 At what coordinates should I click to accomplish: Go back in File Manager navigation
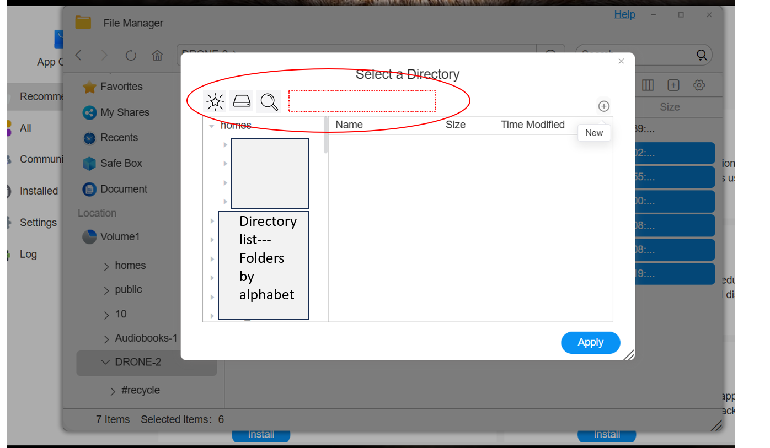point(78,55)
